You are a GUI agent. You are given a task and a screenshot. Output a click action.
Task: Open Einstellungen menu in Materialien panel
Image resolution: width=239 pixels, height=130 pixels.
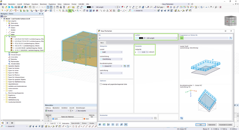click(81, 108)
